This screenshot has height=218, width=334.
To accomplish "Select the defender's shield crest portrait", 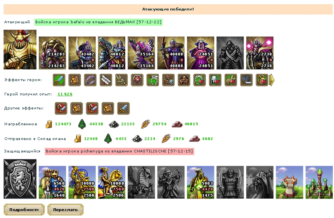I will (20, 179).
